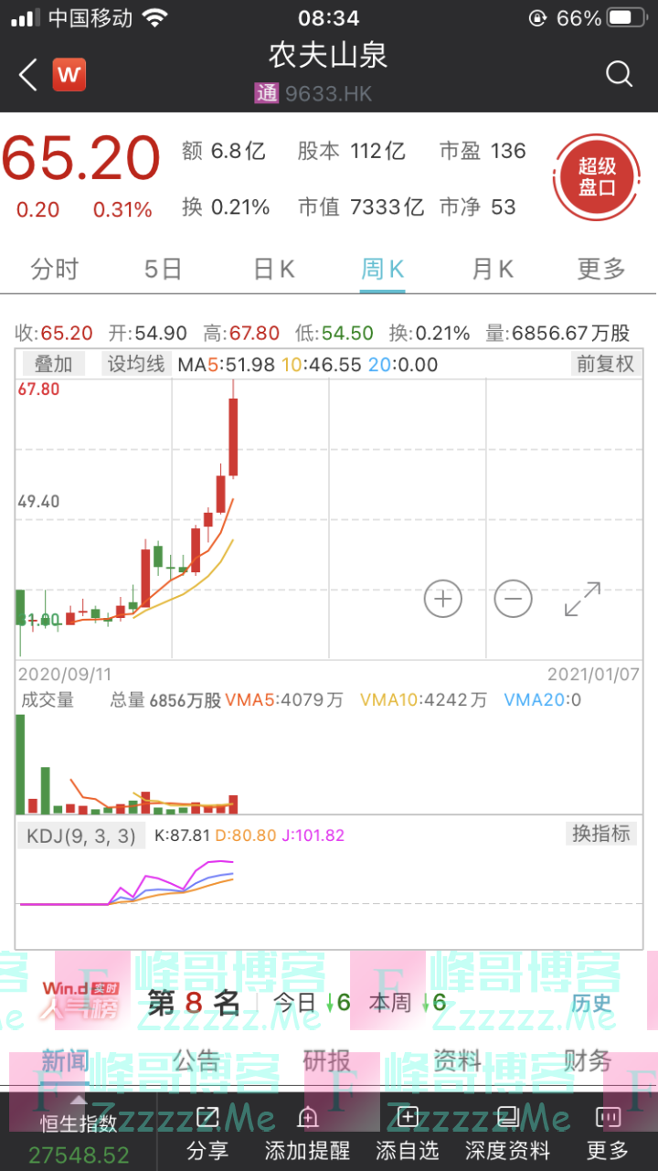Image resolution: width=658 pixels, height=1171 pixels.
Task: Tap the 市值 7333亿 value
Action: pyautogui.click(x=361, y=208)
